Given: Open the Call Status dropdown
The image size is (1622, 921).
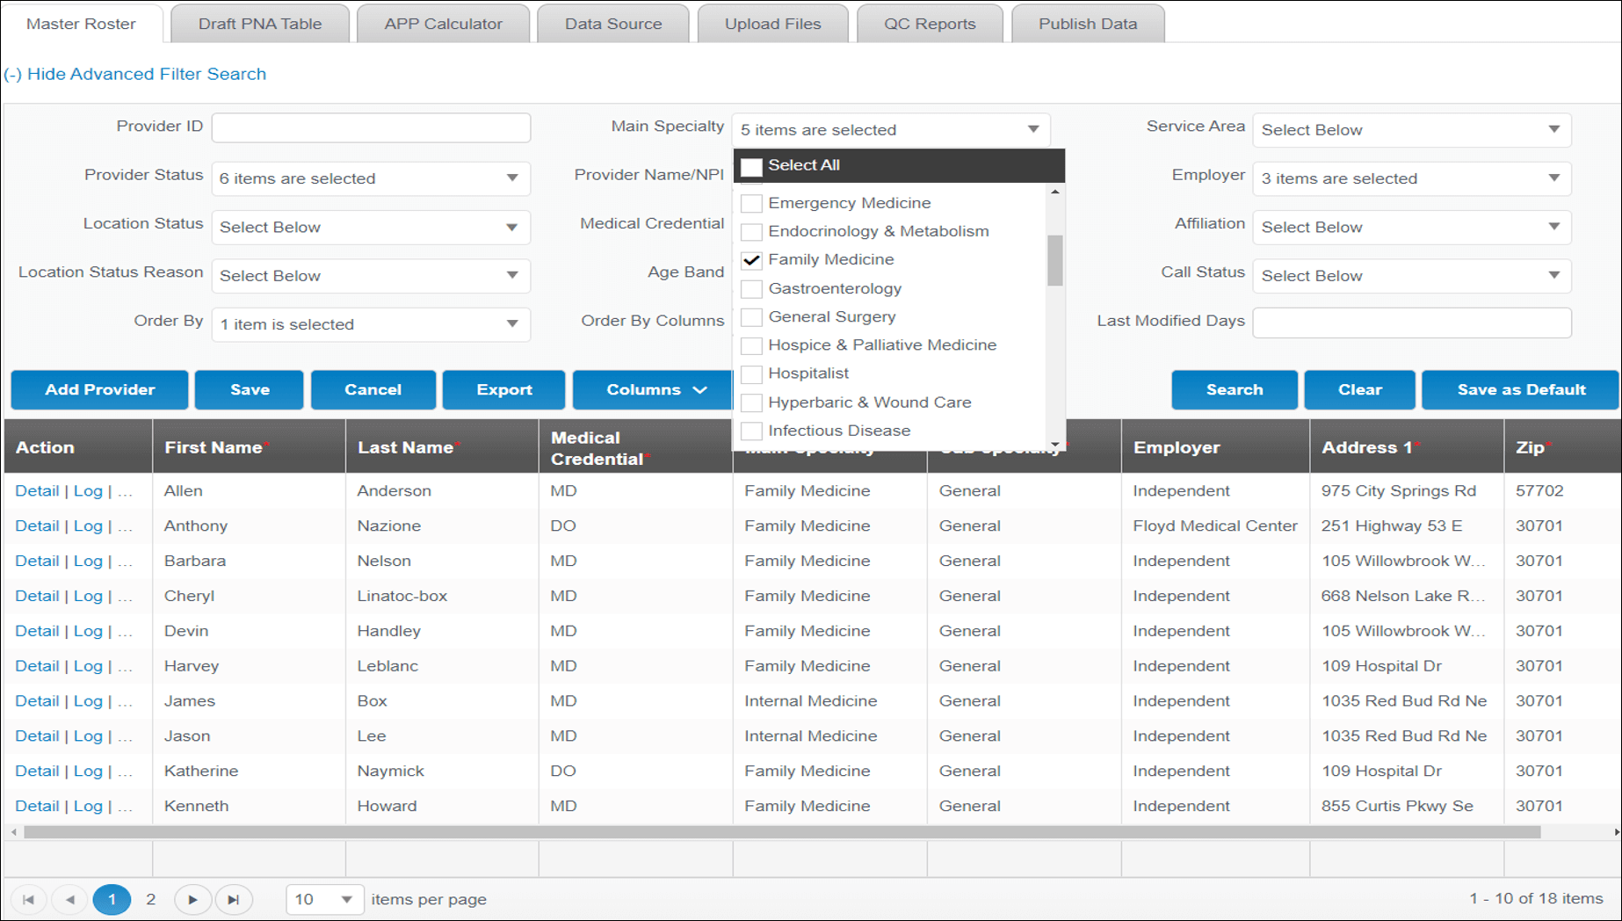Looking at the screenshot, I should tap(1412, 276).
